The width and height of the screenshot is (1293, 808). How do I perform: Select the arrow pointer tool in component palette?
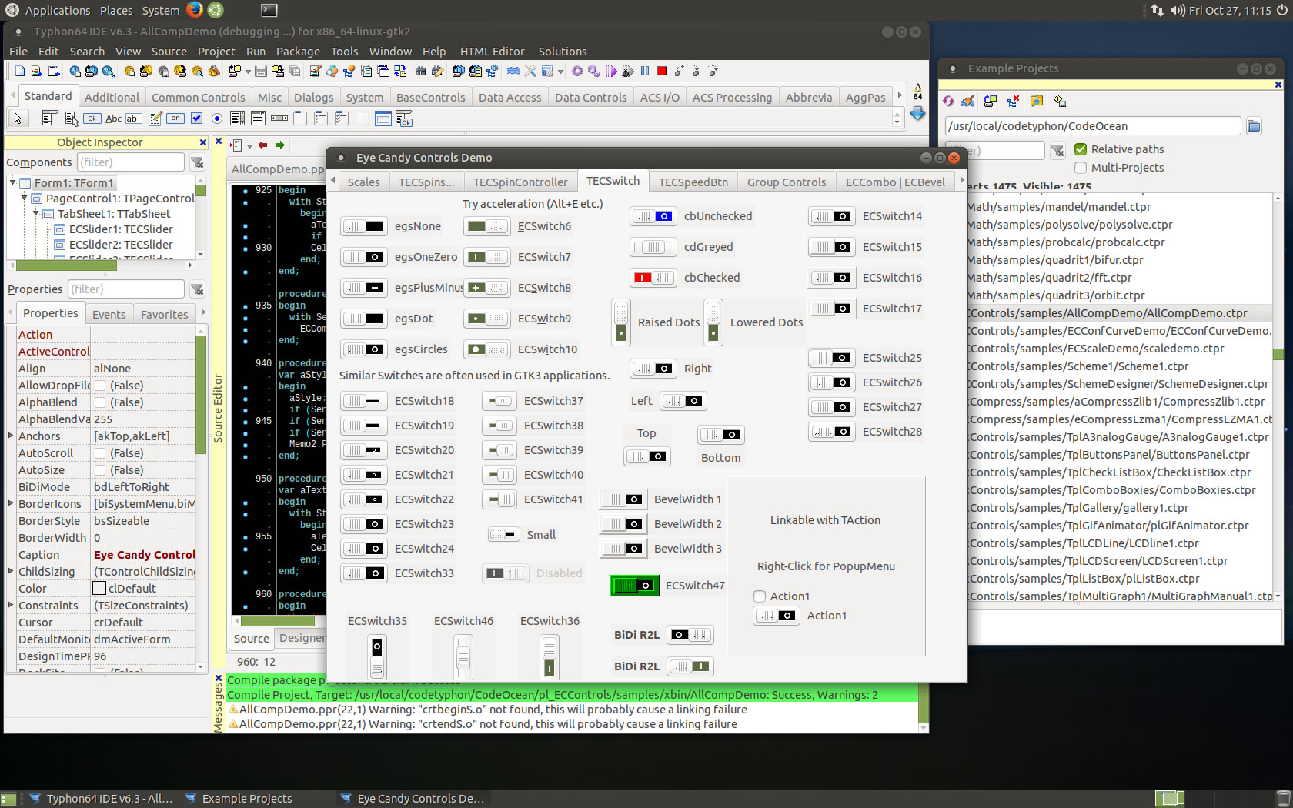click(18, 119)
